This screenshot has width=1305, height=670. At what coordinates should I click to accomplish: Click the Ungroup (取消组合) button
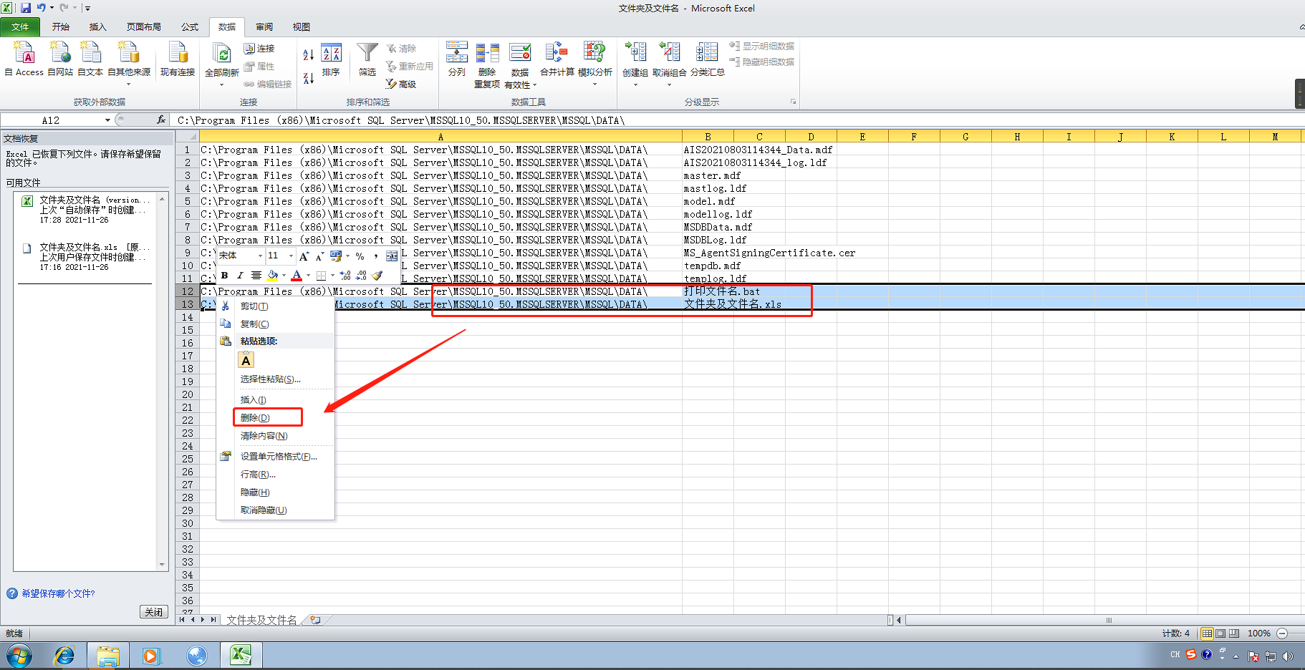(670, 63)
